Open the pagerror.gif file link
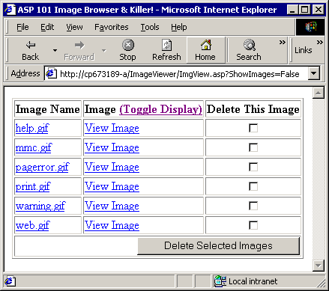 tap(42, 167)
